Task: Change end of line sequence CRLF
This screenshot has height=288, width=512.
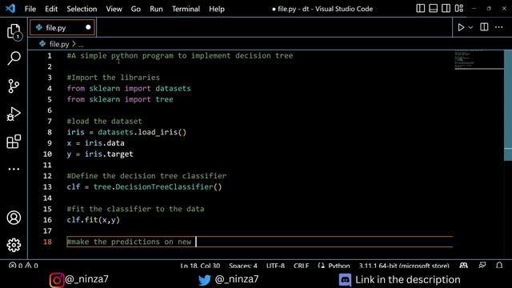Action: coord(301,266)
